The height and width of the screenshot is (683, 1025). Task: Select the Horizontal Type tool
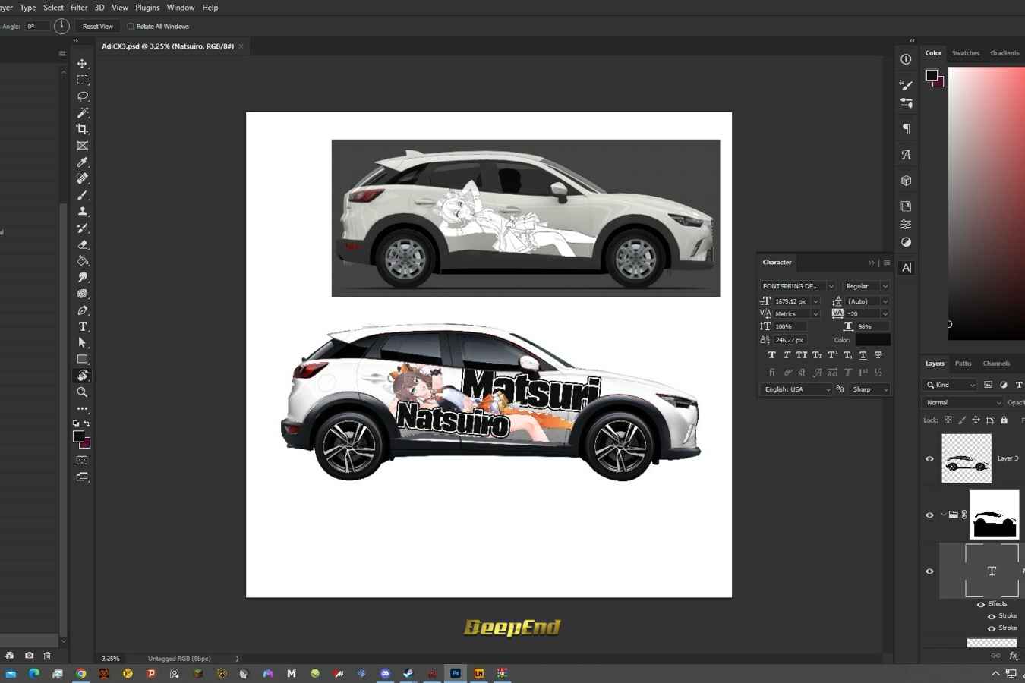(x=82, y=326)
